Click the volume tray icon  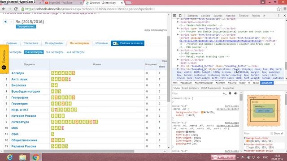[258, 157]
